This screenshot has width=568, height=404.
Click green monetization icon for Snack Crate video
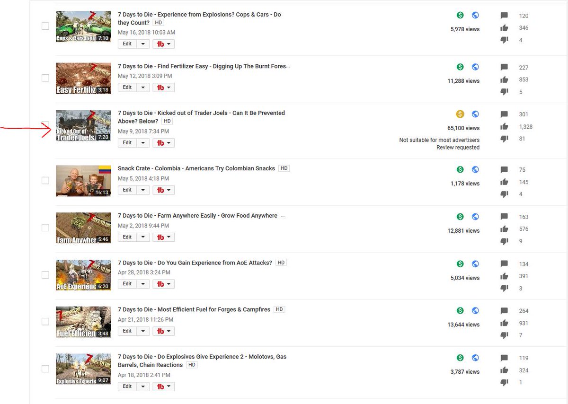460,169
